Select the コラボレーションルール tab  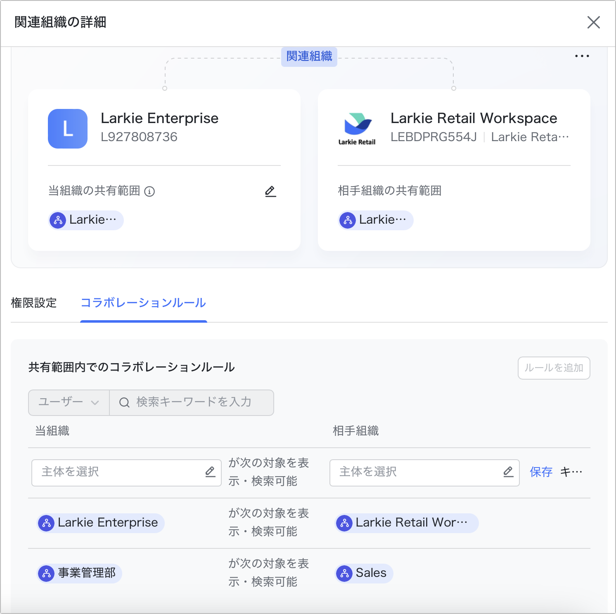point(143,303)
